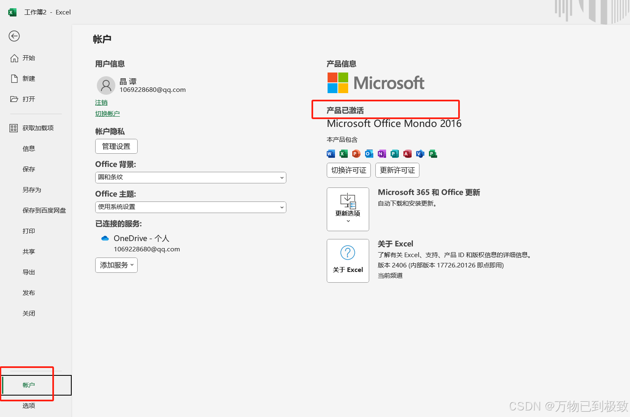This screenshot has height=417, width=630.
Task: Open the Office 背景 dropdown
Action: click(x=191, y=178)
